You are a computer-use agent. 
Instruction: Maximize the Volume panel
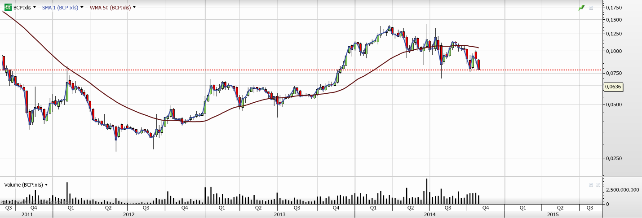click(591, 185)
